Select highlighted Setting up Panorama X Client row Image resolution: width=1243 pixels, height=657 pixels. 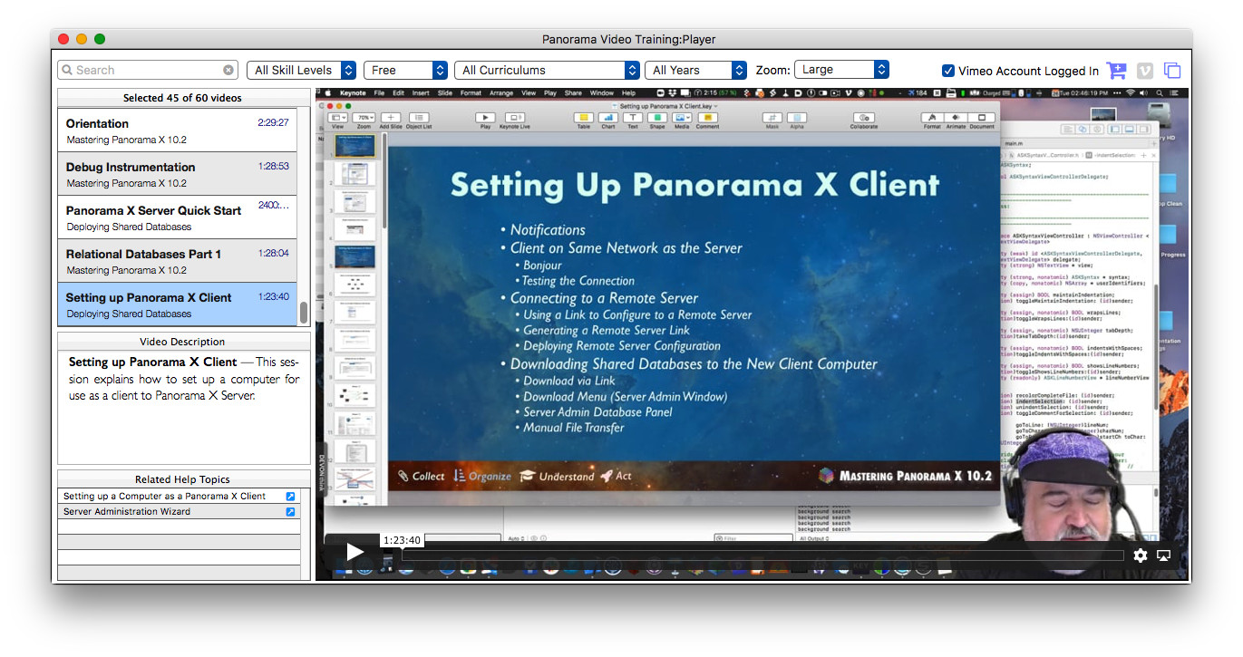[x=177, y=304]
